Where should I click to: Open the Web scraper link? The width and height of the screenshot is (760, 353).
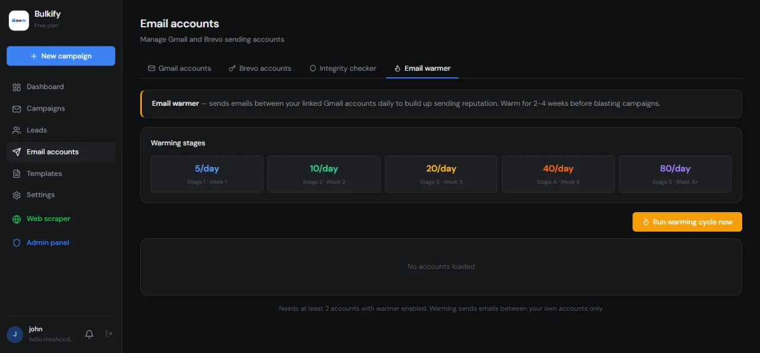point(61,219)
